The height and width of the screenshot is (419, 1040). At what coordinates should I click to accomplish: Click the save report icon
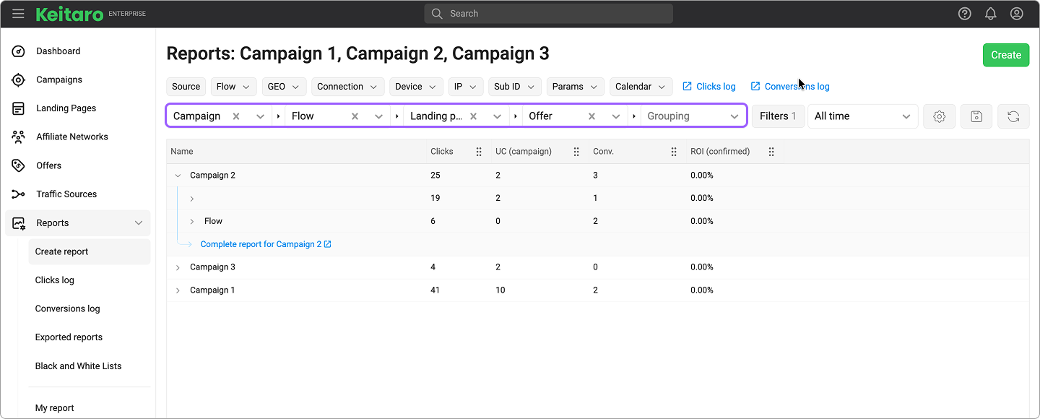976,116
